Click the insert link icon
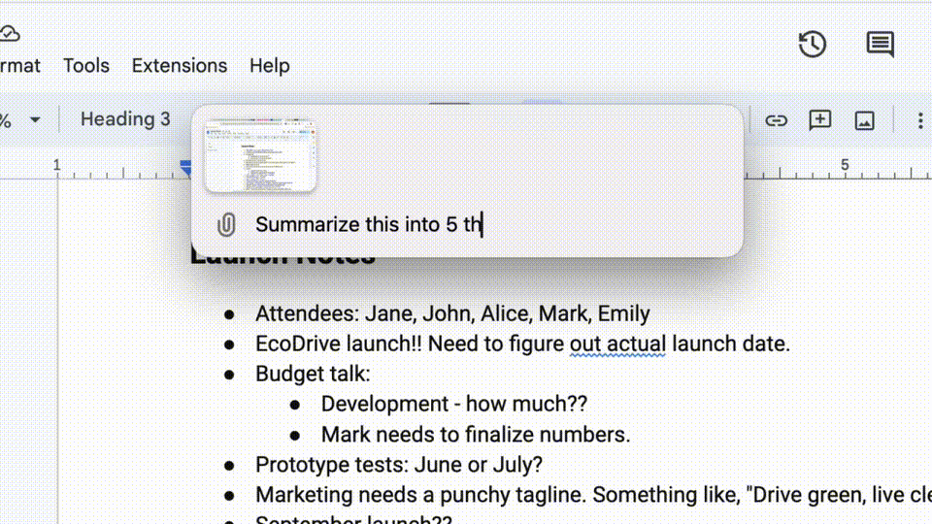 (776, 120)
